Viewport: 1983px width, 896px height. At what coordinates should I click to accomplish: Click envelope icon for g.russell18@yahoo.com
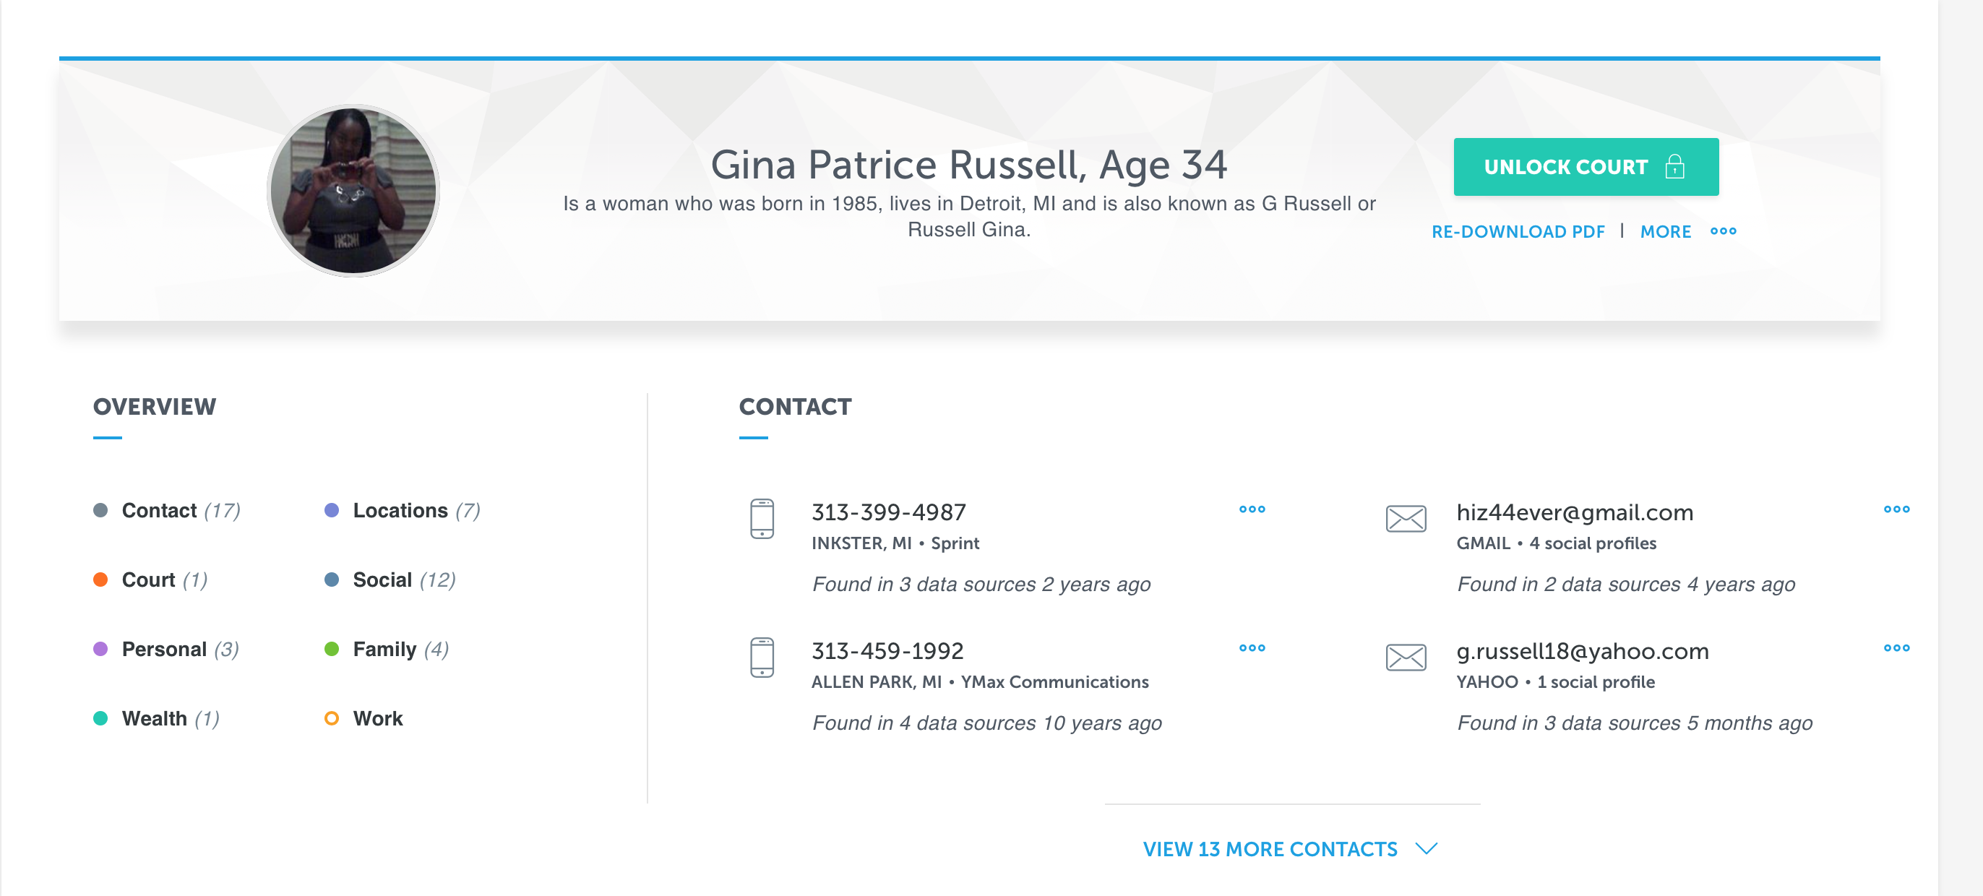[1406, 658]
